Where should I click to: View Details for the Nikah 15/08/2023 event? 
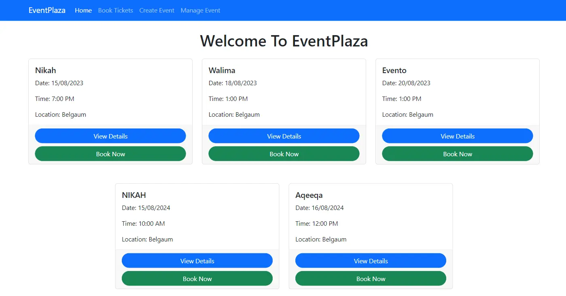(x=110, y=136)
